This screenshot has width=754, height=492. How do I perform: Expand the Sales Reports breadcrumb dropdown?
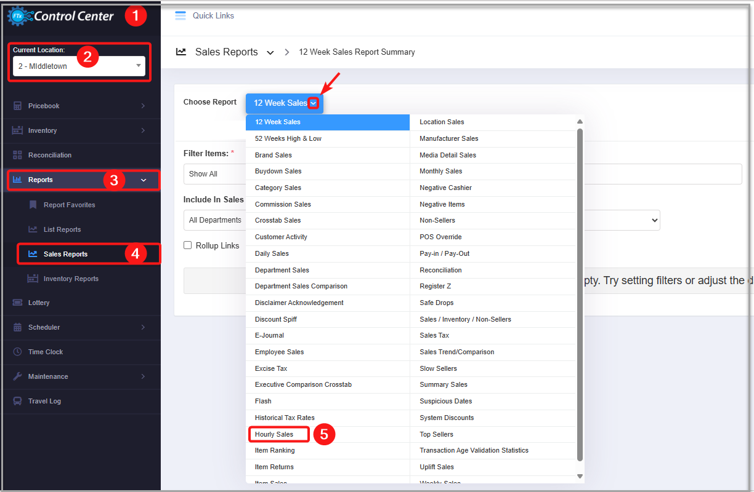[x=270, y=53]
